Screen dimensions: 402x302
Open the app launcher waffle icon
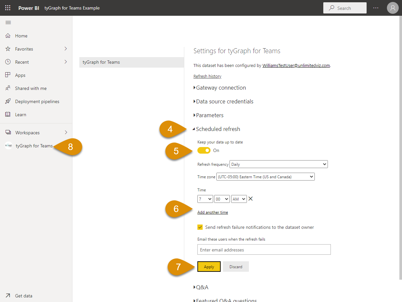8,8
